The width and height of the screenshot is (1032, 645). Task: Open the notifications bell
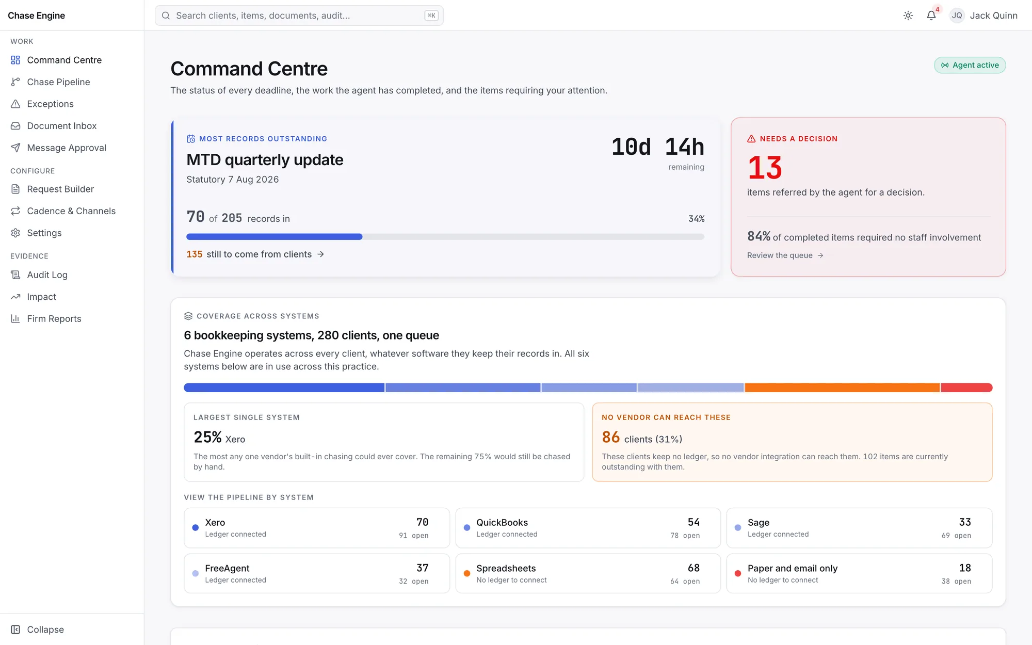931,15
